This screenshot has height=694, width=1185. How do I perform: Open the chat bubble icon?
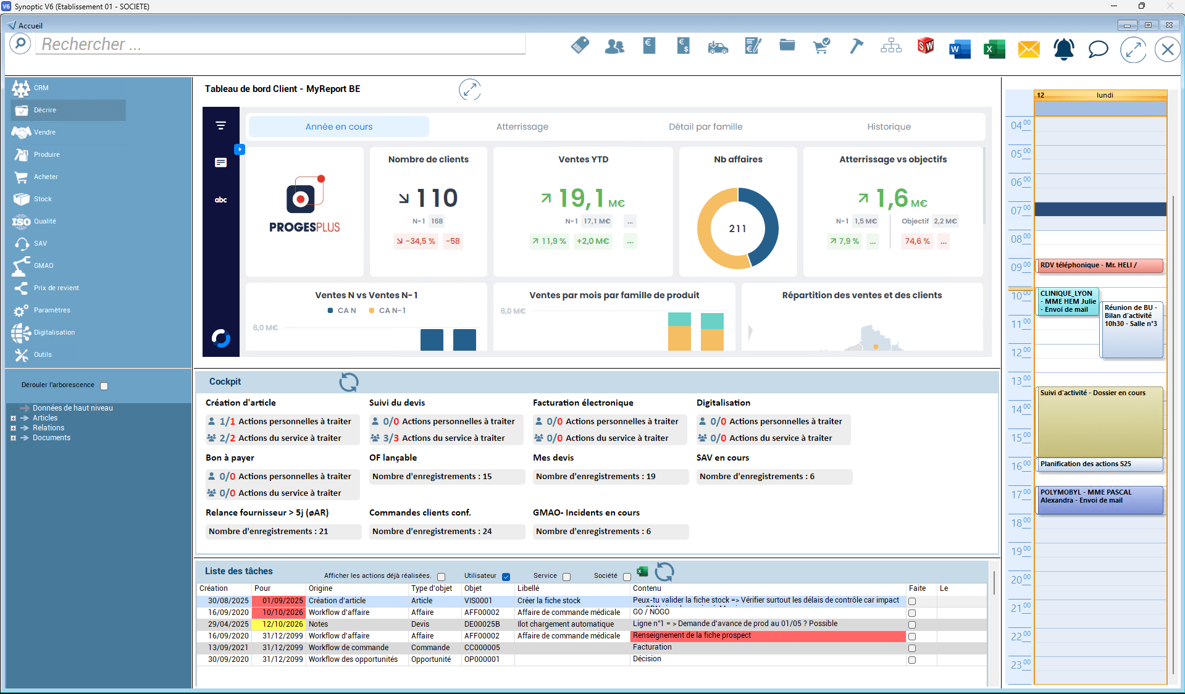pos(1098,49)
